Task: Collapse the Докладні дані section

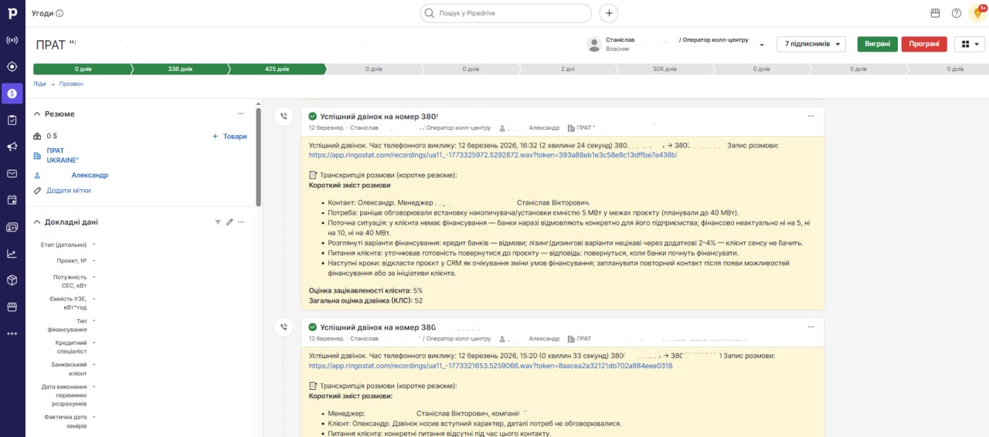Action: tap(36, 222)
